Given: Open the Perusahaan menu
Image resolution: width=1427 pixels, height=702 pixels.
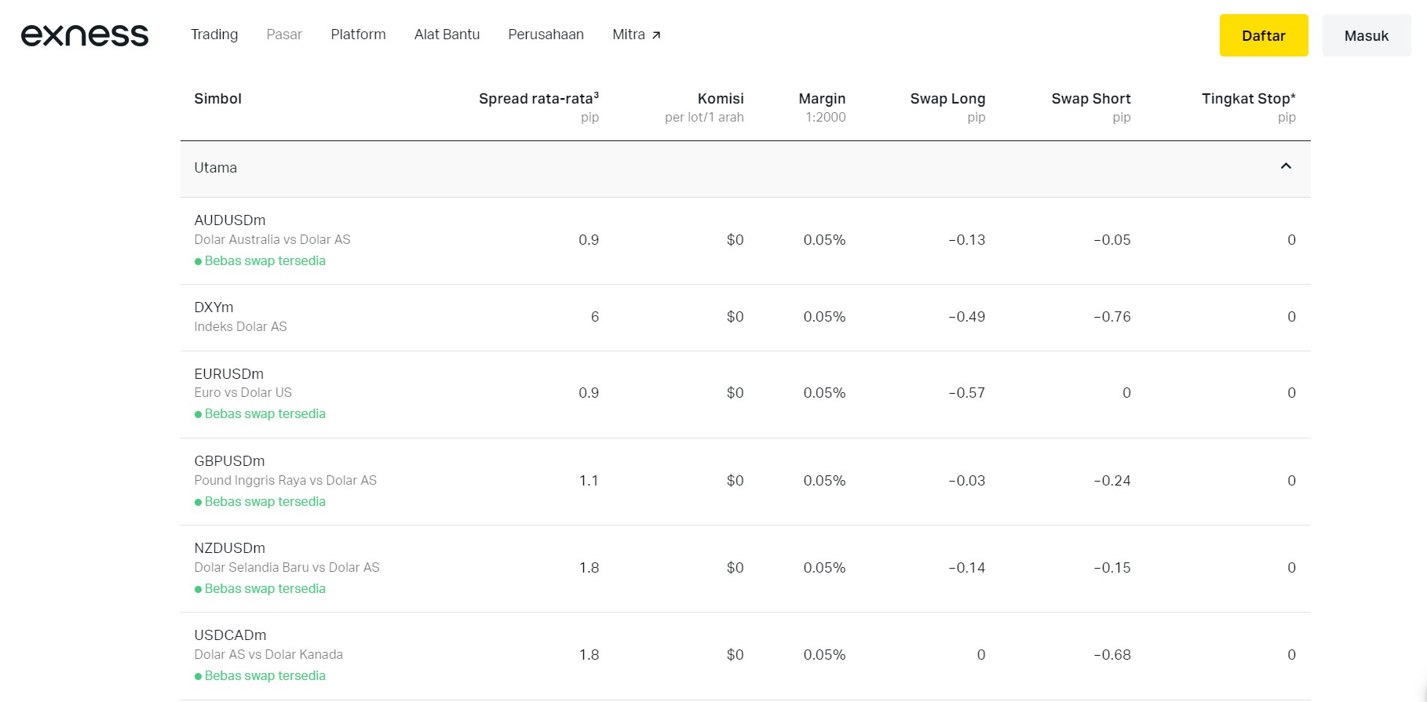Looking at the screenshot, I should [x=546, y=35].
